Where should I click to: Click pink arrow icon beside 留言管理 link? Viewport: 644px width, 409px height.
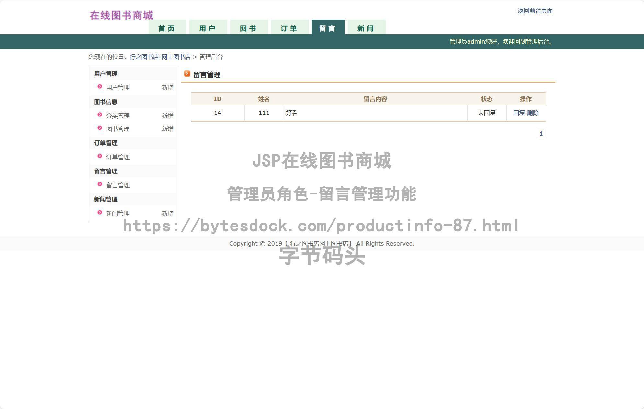[x=100, y=184]
